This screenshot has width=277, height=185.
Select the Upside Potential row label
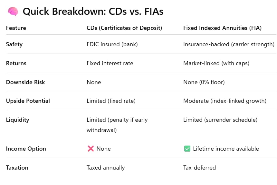click(28, 101)
